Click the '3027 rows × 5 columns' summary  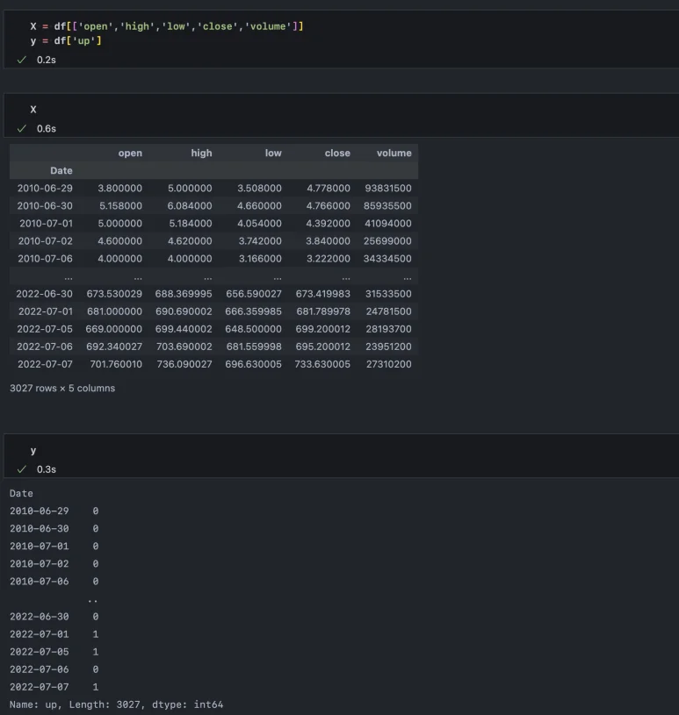pos(62,388)
